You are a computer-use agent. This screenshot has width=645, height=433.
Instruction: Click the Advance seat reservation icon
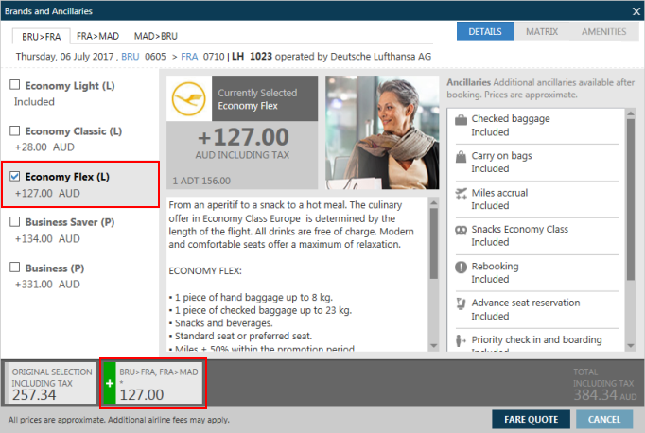point(460,303)
